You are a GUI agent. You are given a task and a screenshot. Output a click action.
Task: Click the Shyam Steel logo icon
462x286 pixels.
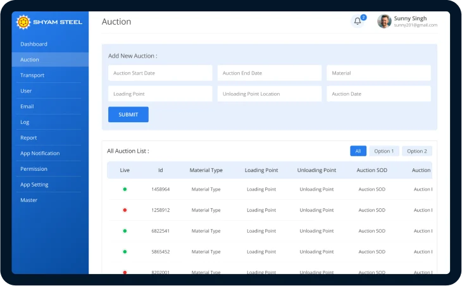(23, 22)
